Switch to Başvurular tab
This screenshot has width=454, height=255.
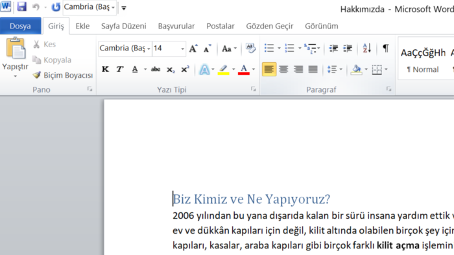pos(176,26)
